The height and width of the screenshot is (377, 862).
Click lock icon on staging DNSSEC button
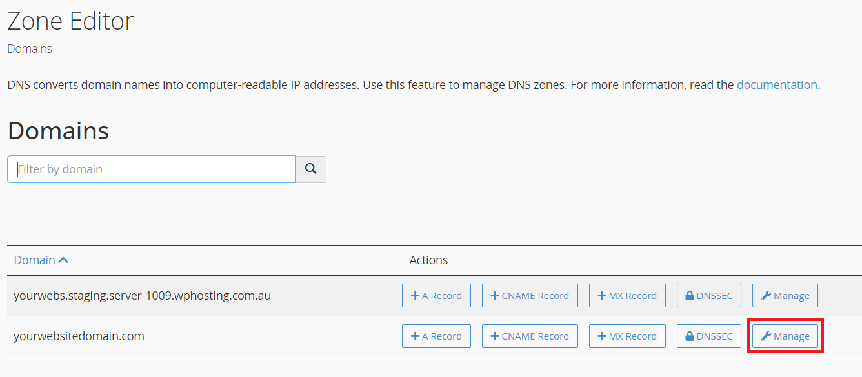tap(690, 296)
